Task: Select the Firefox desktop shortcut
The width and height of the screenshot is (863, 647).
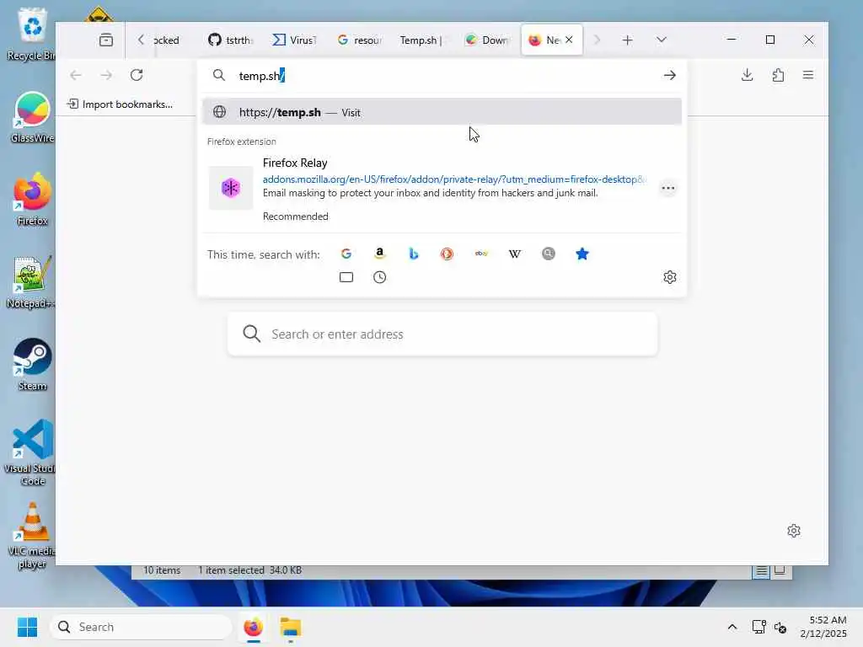Action: pos(32,200)
